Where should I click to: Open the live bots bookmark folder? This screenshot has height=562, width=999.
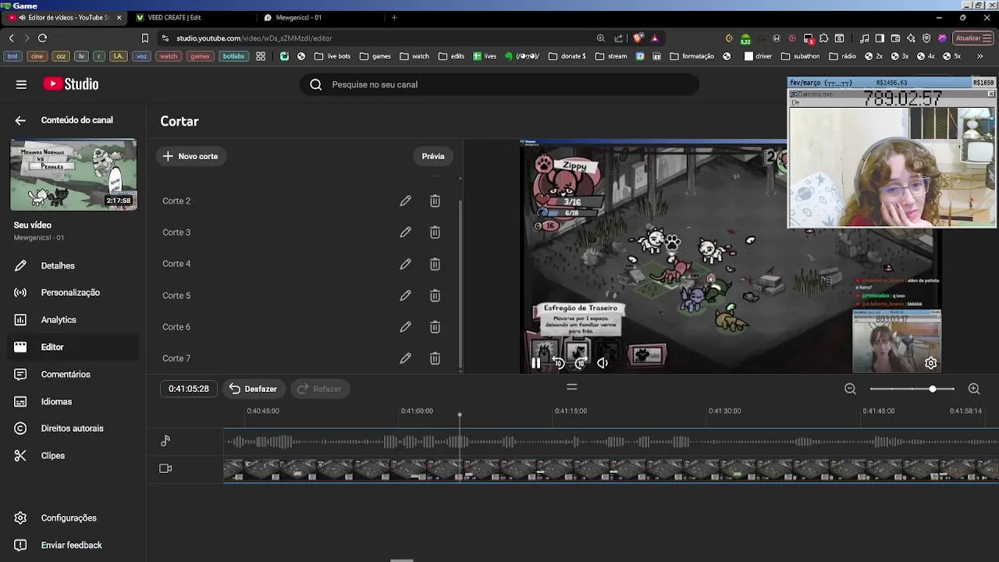(332, 56)
